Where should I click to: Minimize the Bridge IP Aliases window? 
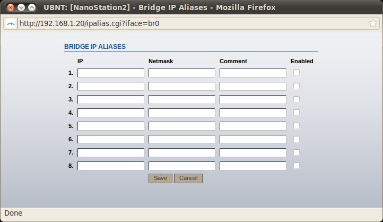click(21, 7)
